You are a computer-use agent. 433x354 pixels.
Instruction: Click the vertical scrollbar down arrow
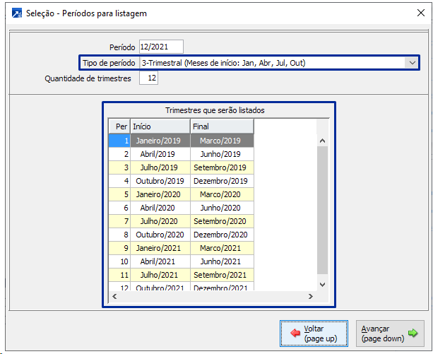[x=322, y=284]
